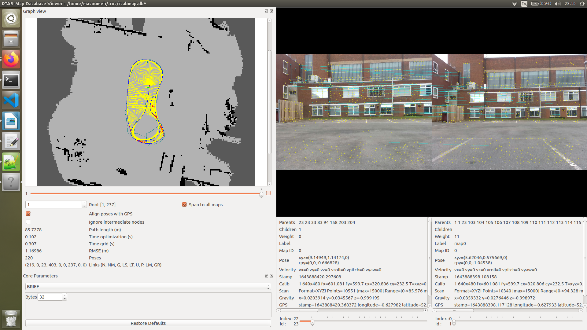This screenshot has height=330, width=587.
Task: Close the Core Parameters panel
Action: [x=271, y=276]
